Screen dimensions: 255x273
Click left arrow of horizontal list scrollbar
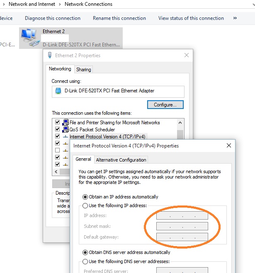[x=56, y=172]
